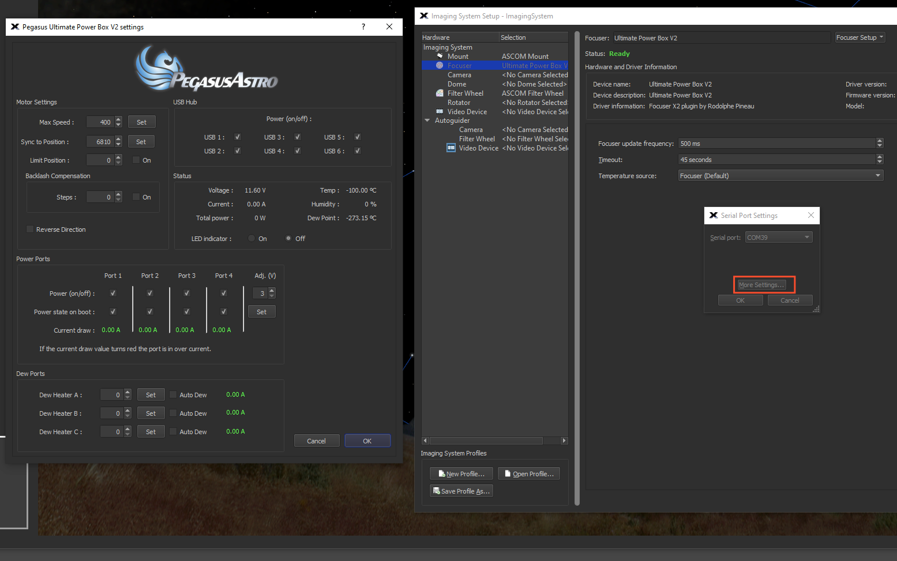Click Set for Dew Heater C
The image size is (897, 561).
tap(151, 431)
